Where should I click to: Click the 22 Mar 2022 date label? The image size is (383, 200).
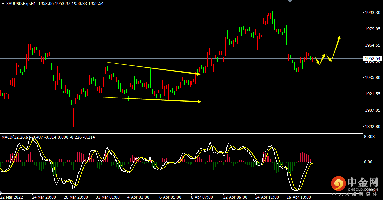[x=12, y=197]
